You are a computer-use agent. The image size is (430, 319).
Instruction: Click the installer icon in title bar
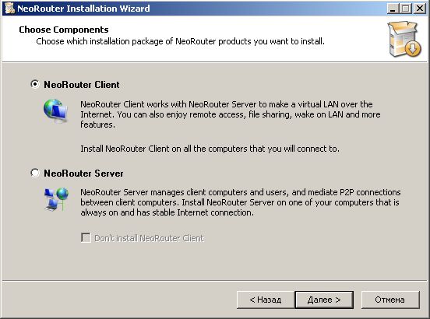tap(10, 9)
